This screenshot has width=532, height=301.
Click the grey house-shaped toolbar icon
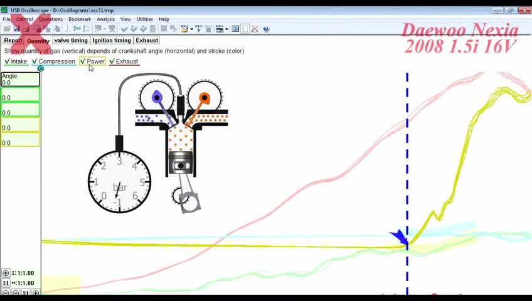tap(57, 29)
